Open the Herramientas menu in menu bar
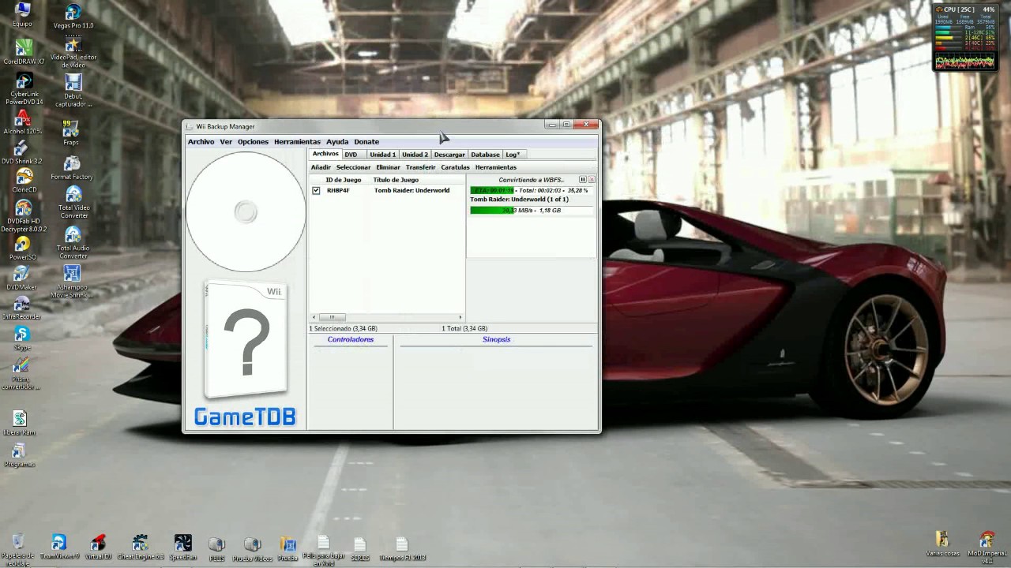 297,142
